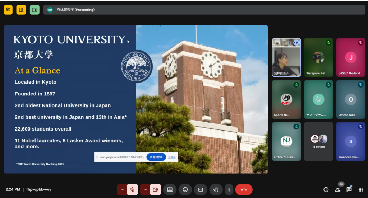The width and height of the screenshot is (368, 198).
Task: Click the 2:24 PM clock text
Action: [13, 189]
